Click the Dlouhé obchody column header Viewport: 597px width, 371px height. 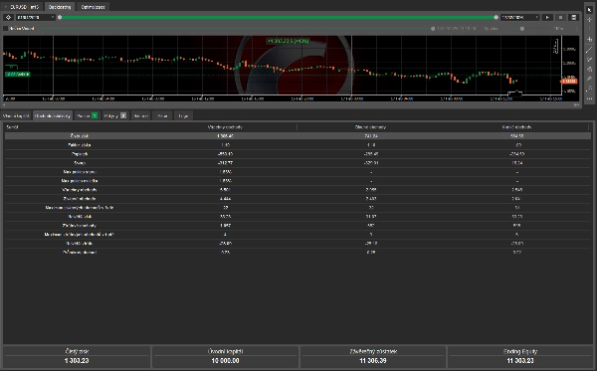pos(370,127)
